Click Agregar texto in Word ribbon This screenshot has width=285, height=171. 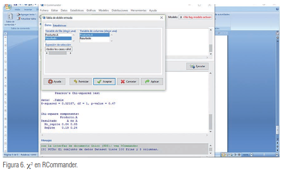tap(27, 14)
